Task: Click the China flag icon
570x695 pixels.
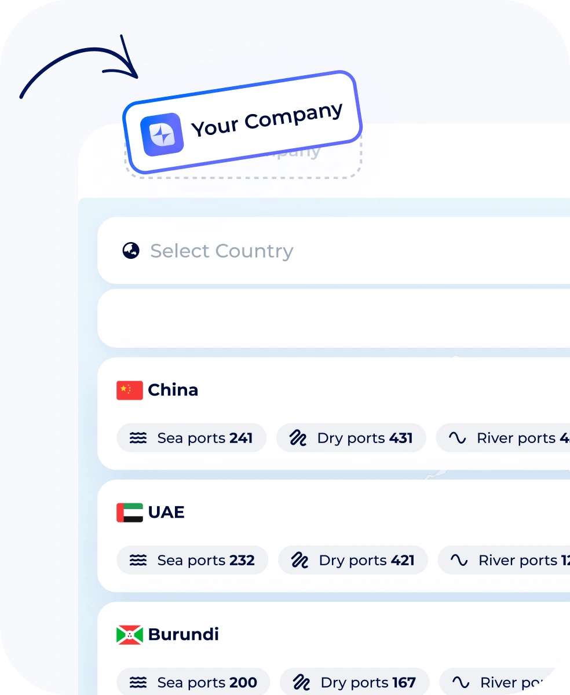Action: [129, 390]
